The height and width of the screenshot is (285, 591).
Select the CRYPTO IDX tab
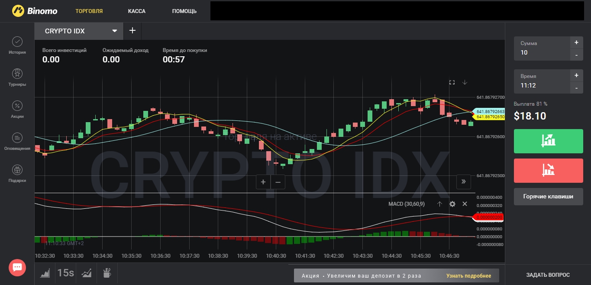tap(79, 31)
